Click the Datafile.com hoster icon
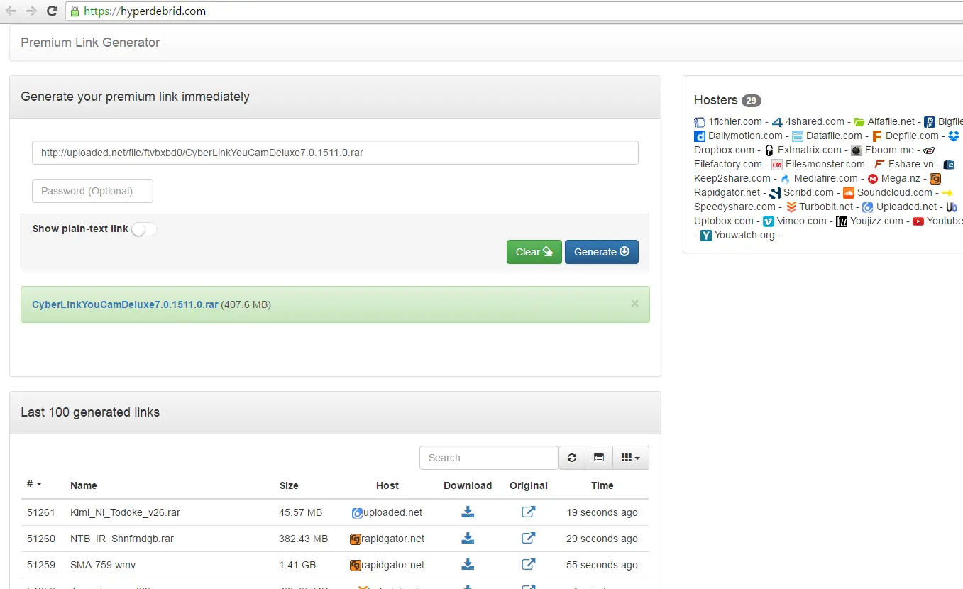 pos(798,136)
